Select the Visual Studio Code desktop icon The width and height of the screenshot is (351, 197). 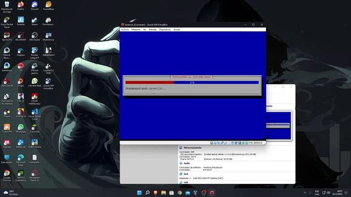[x=35, y=114]
